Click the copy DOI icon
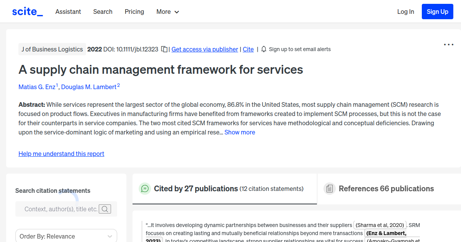 164,49
